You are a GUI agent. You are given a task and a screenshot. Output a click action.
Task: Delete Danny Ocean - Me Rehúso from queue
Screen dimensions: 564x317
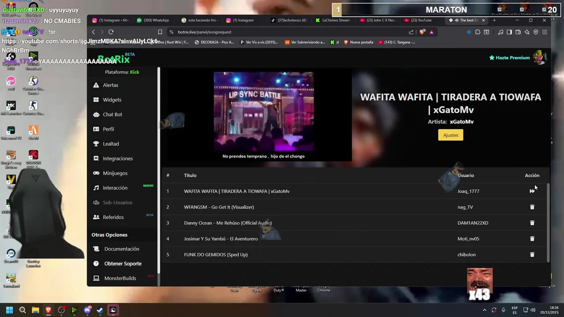532,223
